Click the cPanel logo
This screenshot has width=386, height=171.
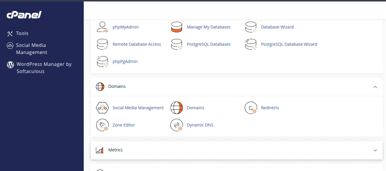pos(24,15)
